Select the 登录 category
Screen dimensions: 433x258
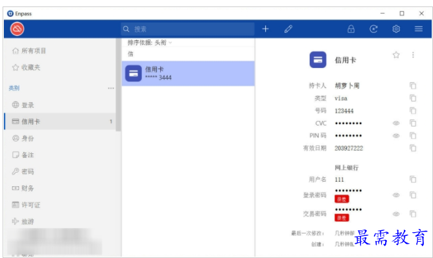coord(60,105)
